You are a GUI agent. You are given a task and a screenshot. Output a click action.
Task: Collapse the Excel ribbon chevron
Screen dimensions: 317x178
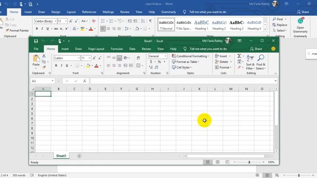coord(275,74)
